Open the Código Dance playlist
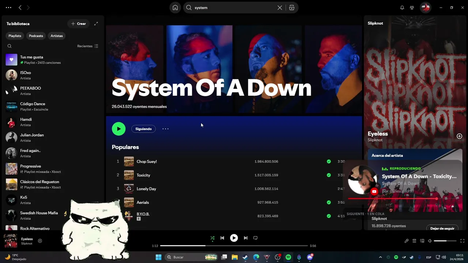This screenshot has width=468, height=263. (x=53, y=106)
